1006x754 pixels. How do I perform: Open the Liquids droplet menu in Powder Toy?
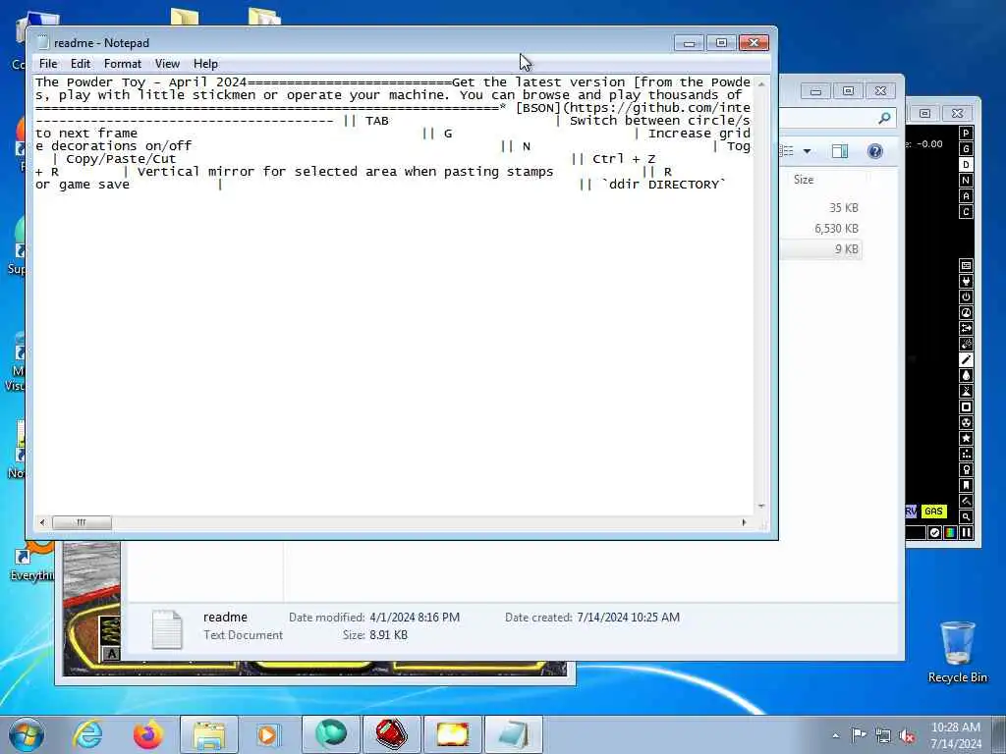(x=966, y=376)
